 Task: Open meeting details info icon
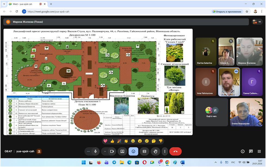[243, 151]
